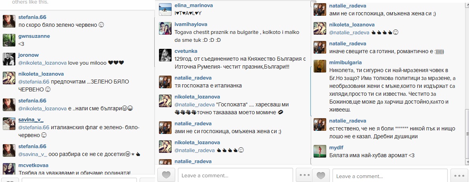469x182 pixels.
Task: Click @nikoleta_lozanova mention in joronow's comment
Action: pyautogui.click(x=43, y=63)
